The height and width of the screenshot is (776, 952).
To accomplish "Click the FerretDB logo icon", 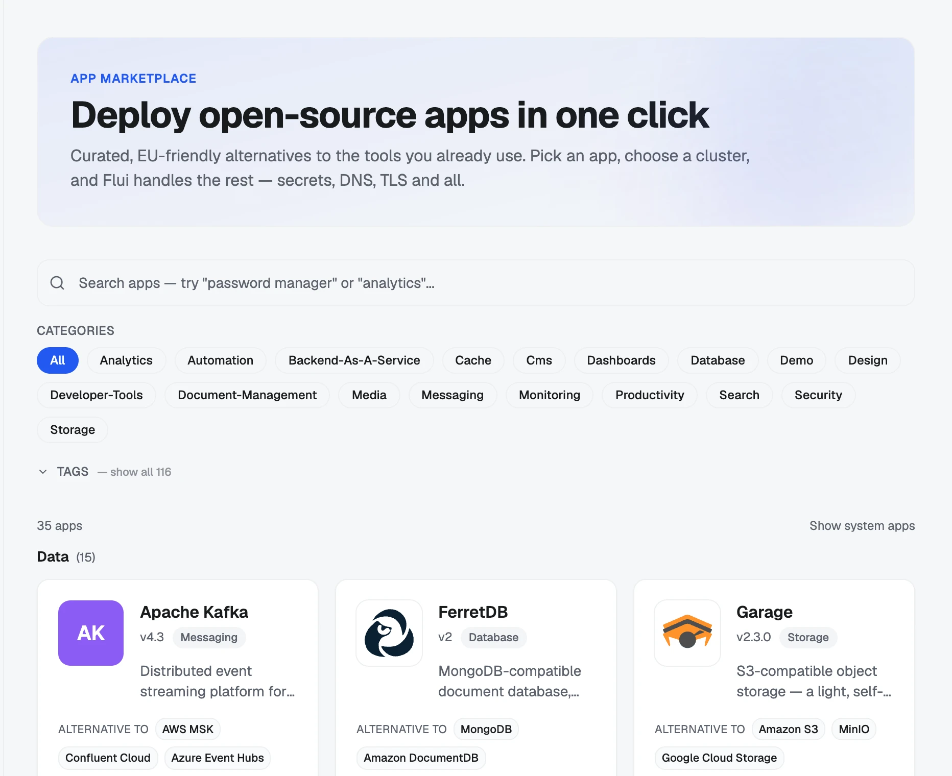I will [389, 633].
